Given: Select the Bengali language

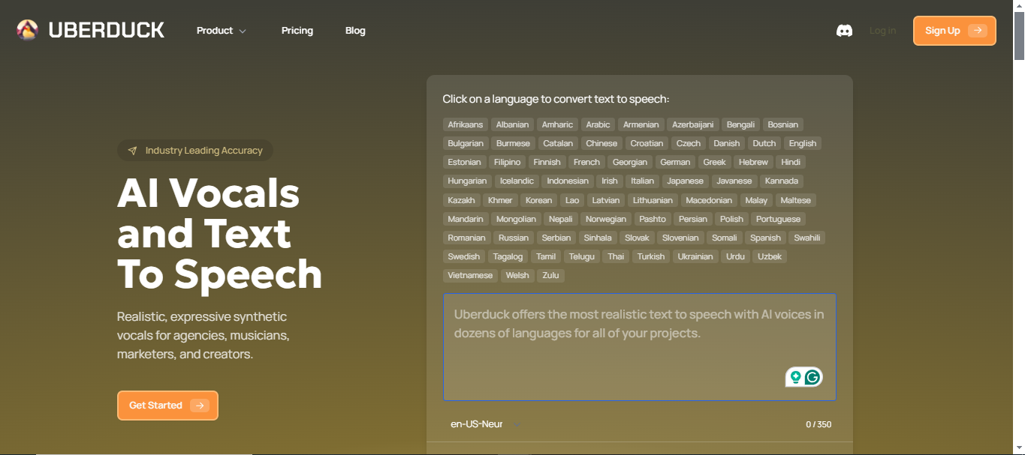Looking at the screenshot, I should click(x=740, y=124).
